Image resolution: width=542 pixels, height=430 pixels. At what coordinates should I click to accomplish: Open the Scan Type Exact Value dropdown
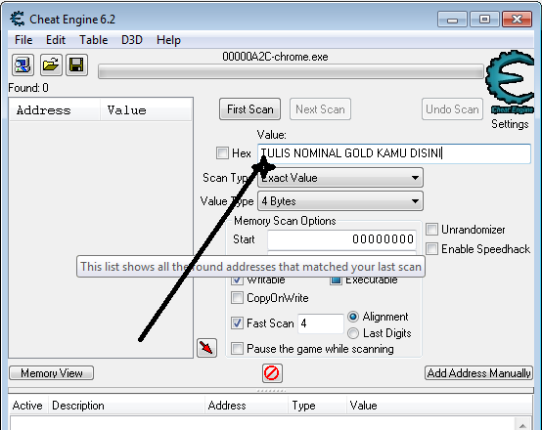tap(340, 178)
